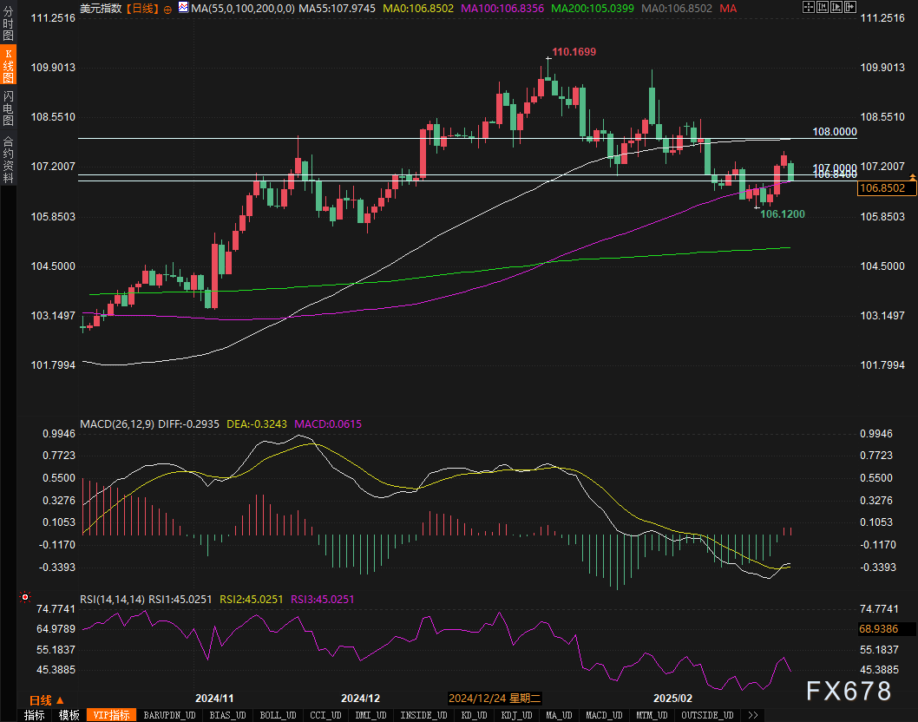Open the 闪电图 sidebar view

[x=8, y=106]
